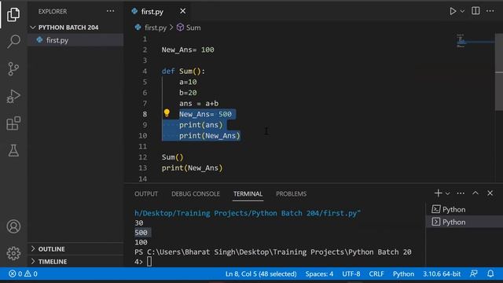Switch to the PROBLEMS tab

coord(291,194)
